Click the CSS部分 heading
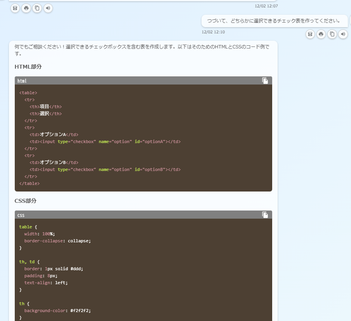The height and width of the screenshot is (321, 351). coord(26,201)
